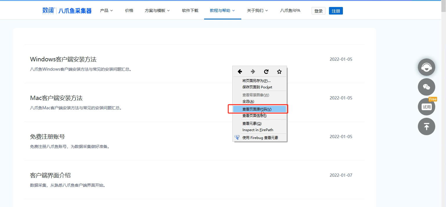The height and width of the screenshot is (207, 446).
Task: Open the WeChat contact button
Action: [426, 87]
